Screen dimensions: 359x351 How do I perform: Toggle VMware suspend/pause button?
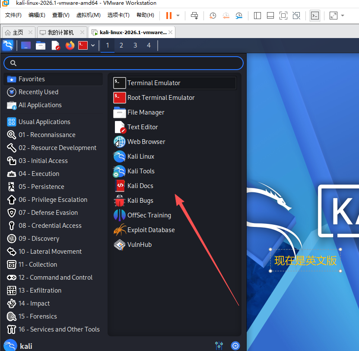click(x=168, y=16)
